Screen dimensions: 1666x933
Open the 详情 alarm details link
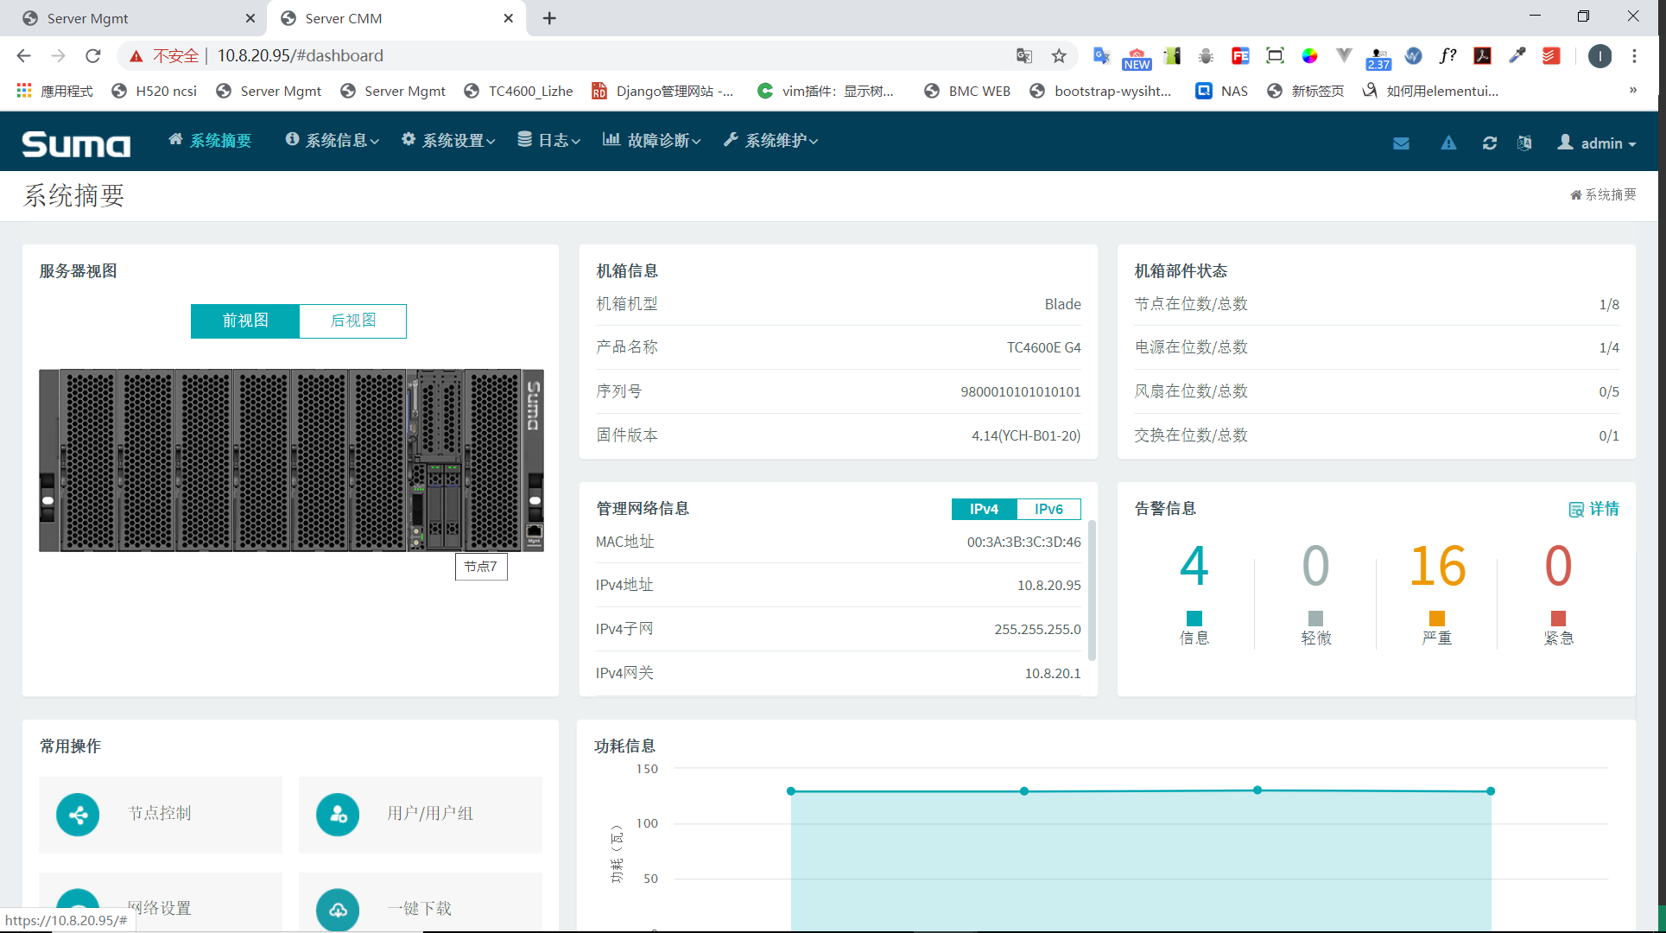click(x=1594, y=509)
